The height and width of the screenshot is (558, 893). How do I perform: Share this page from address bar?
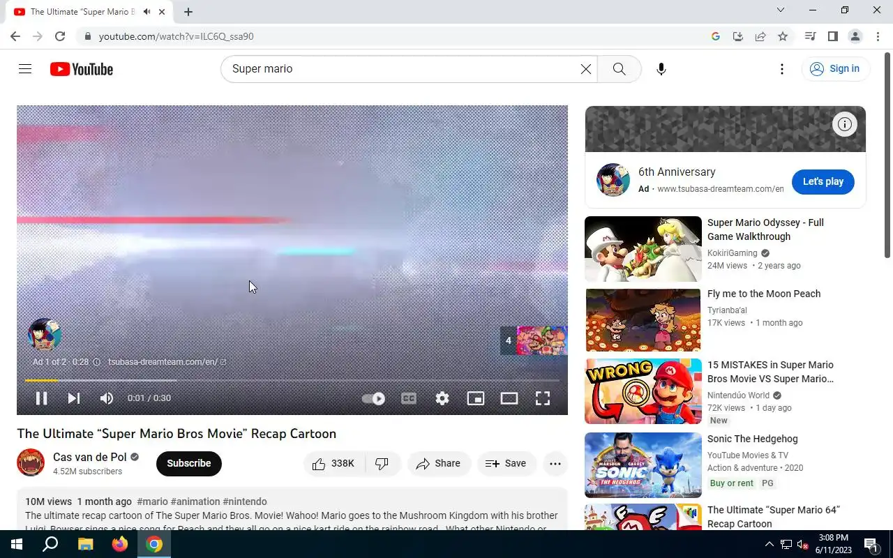760,36
